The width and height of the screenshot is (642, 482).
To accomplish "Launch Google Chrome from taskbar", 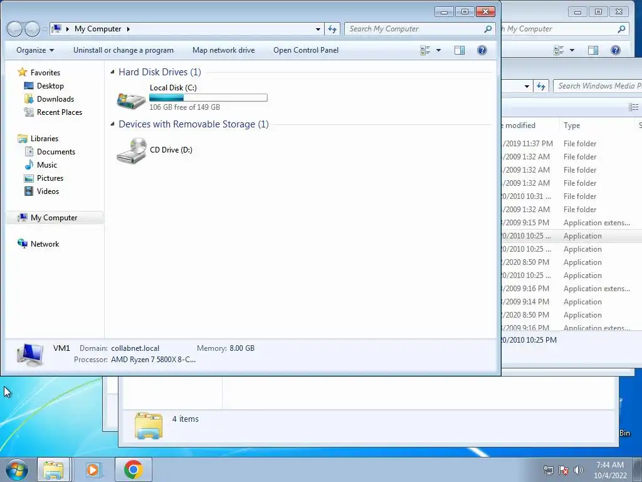I will coord(134,469).
